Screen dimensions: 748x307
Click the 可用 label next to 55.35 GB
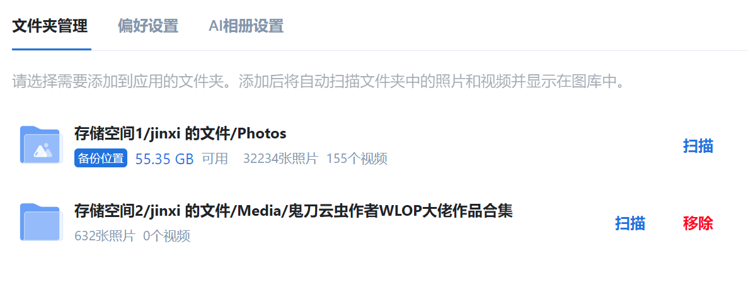[215, 159]
